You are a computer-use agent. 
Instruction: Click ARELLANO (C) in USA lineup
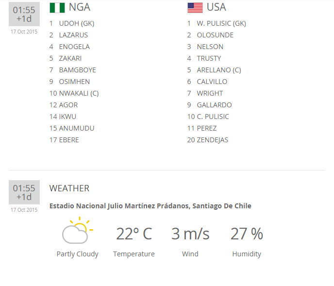[x=219, y=70]
